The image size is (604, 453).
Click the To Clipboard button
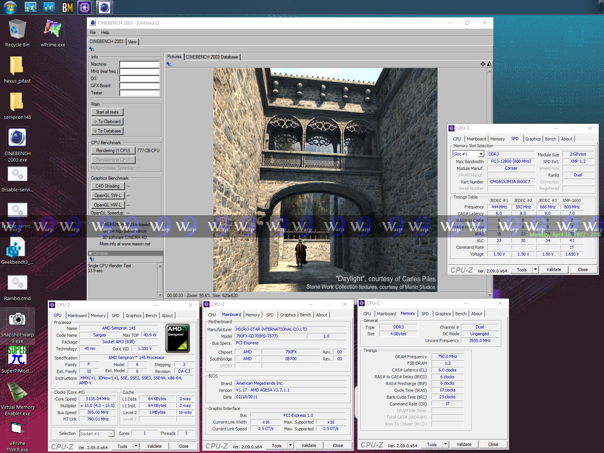(x=107, y=122)
